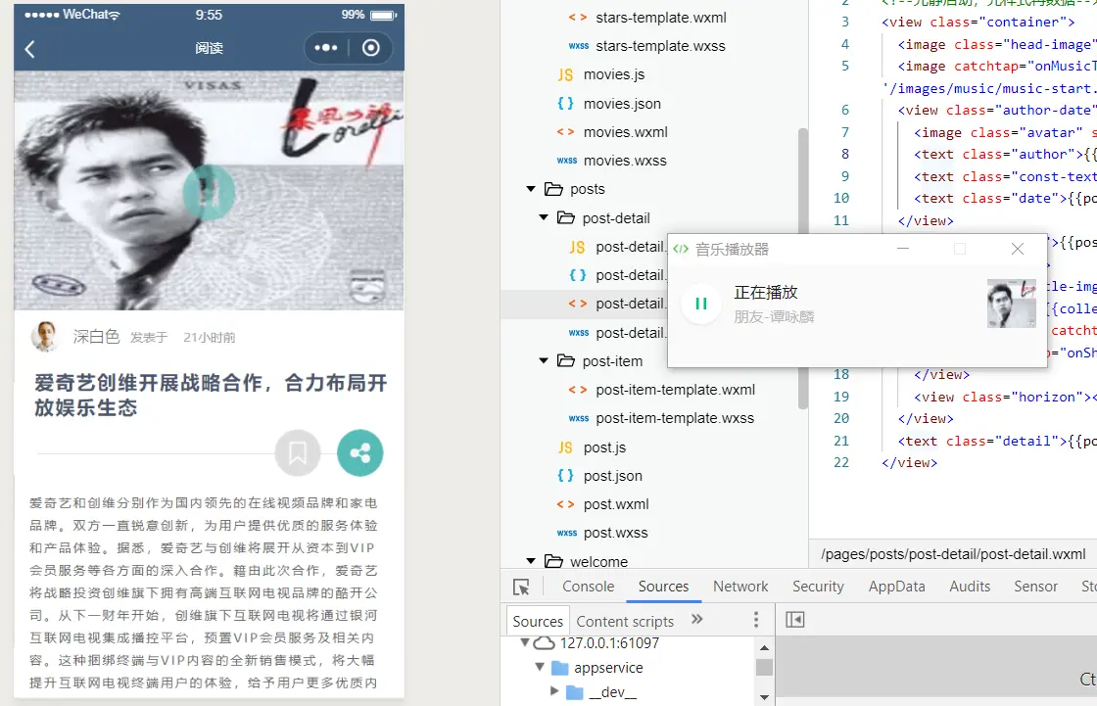This screenshot has width=1097, height=706.
Task: Close the 音乐播放器 popup window
Action: coord(1018,249)
